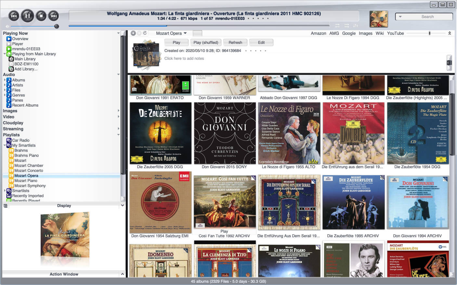Viewport: 457px width, 285px height.
Task: Collapse the My Smartlists node
Action: pyautogui.click(x=5, y=145)
